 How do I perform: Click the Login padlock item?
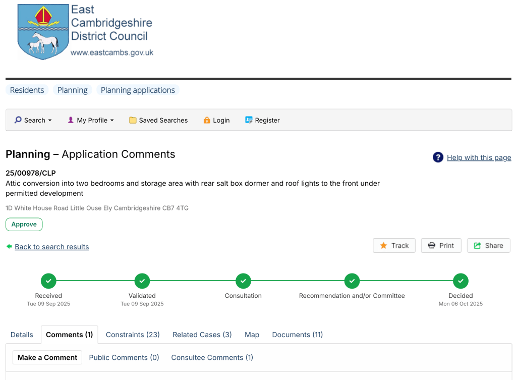point(216,120)
